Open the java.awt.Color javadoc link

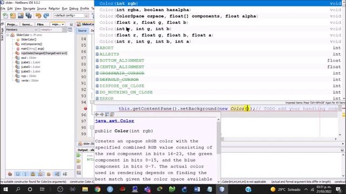coord(115,121)
